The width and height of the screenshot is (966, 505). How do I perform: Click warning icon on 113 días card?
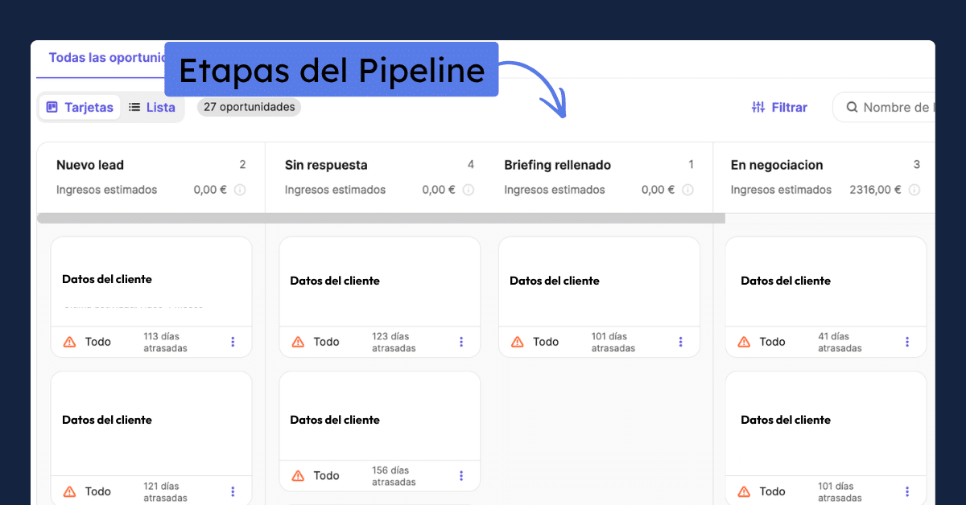tap(69, 342)
